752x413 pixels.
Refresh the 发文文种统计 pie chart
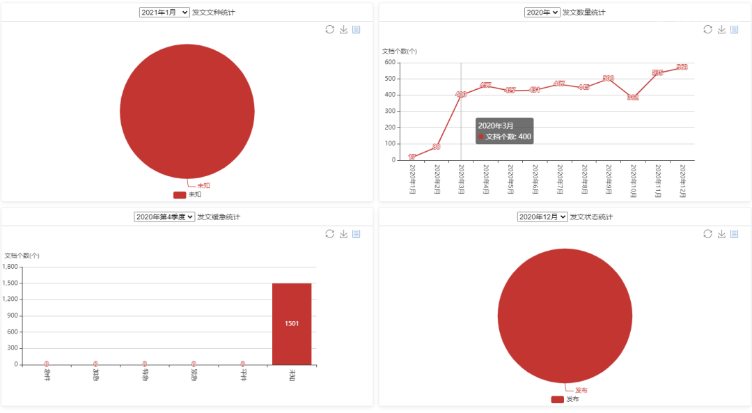tap(330, 29)
